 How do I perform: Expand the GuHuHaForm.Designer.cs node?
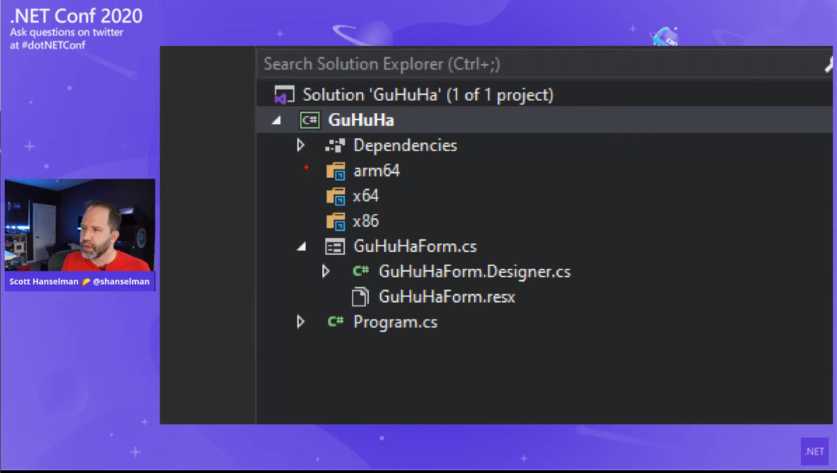pos(326,272)
